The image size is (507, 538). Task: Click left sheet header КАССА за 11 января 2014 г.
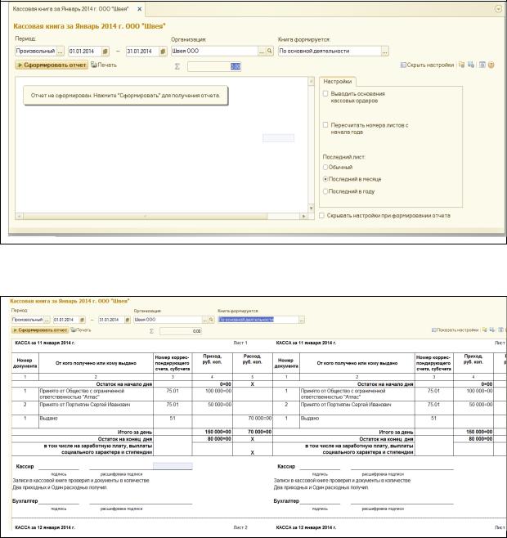click(45, 343)
